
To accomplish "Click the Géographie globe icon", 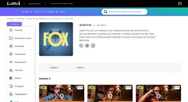I will [x=11, y=94].
